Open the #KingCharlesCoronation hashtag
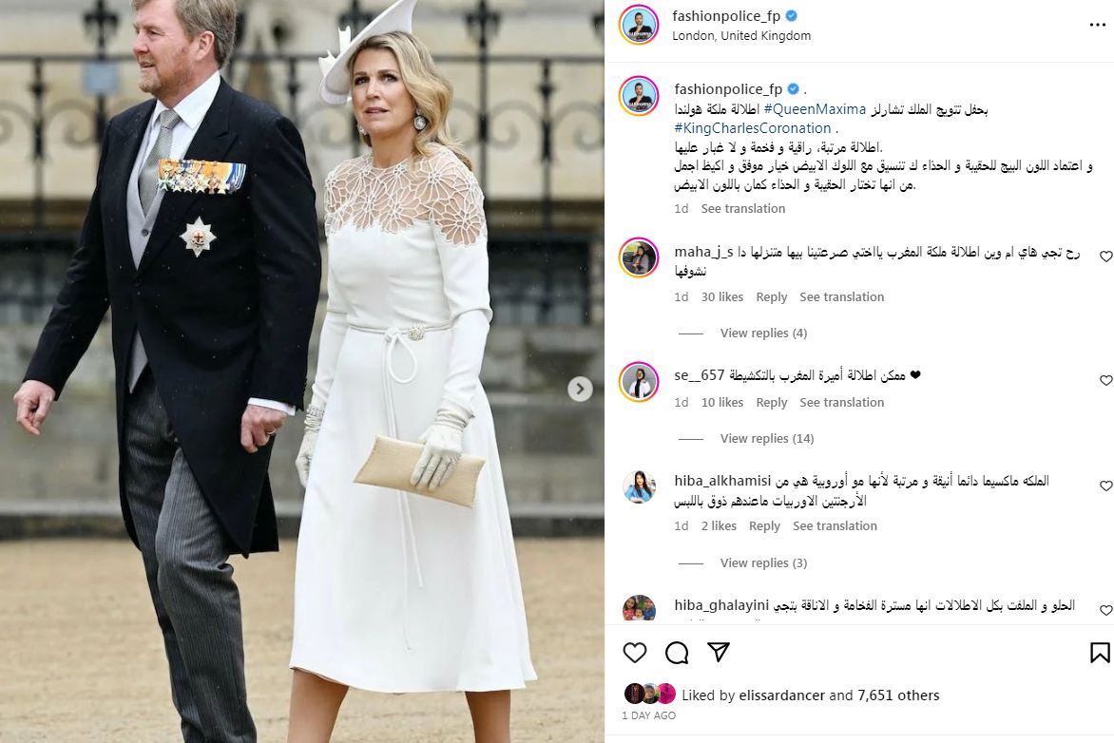 (x=753, y=128)
